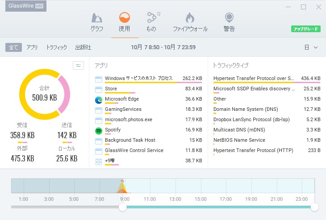The width and height of the screenshot is (326, 220).
Task: Select Dropbox LanSync Protocol (db-lsp) row
Action: click(267, 121)
